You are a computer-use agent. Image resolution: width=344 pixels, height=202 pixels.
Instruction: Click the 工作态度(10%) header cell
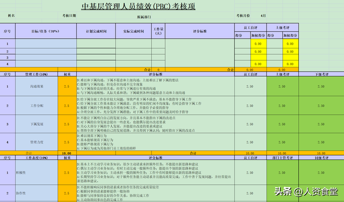click(x=37, y=157)
